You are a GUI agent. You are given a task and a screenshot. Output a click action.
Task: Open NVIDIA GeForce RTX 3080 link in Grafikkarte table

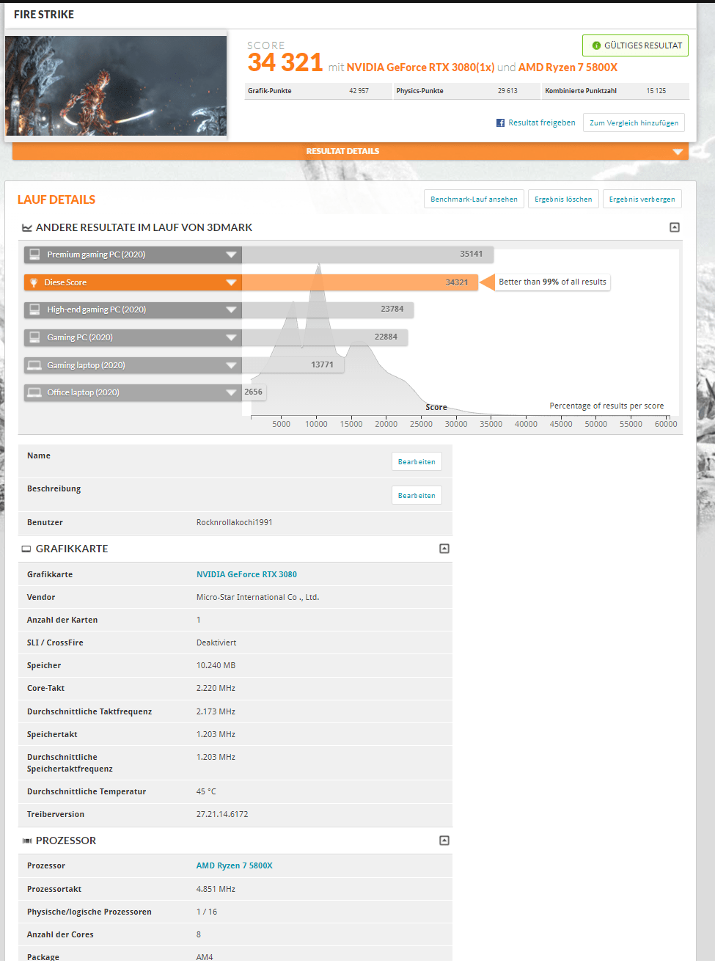246,575
